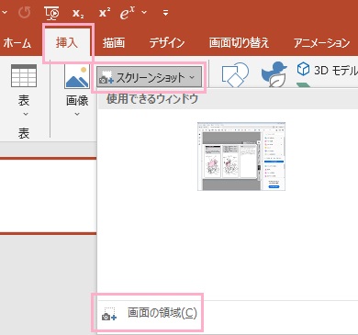Click the duck-shaped icons button
Screen dimensions: 358x335
[x=274, y=74]
